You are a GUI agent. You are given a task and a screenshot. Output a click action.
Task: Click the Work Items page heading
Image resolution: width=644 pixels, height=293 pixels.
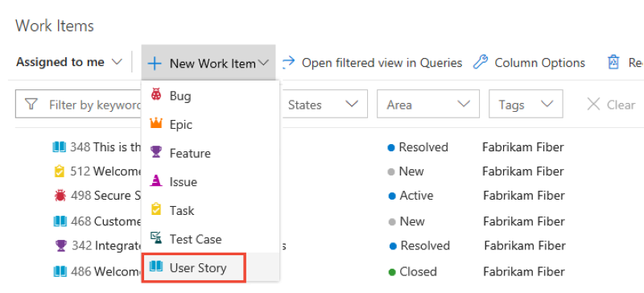(x=55, y=26)
